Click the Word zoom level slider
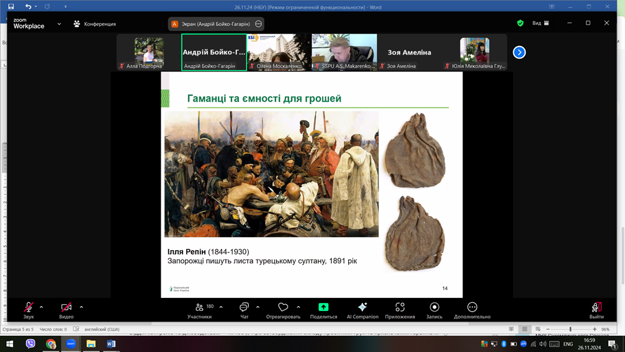625x352 pixels. tap(570, 329)
